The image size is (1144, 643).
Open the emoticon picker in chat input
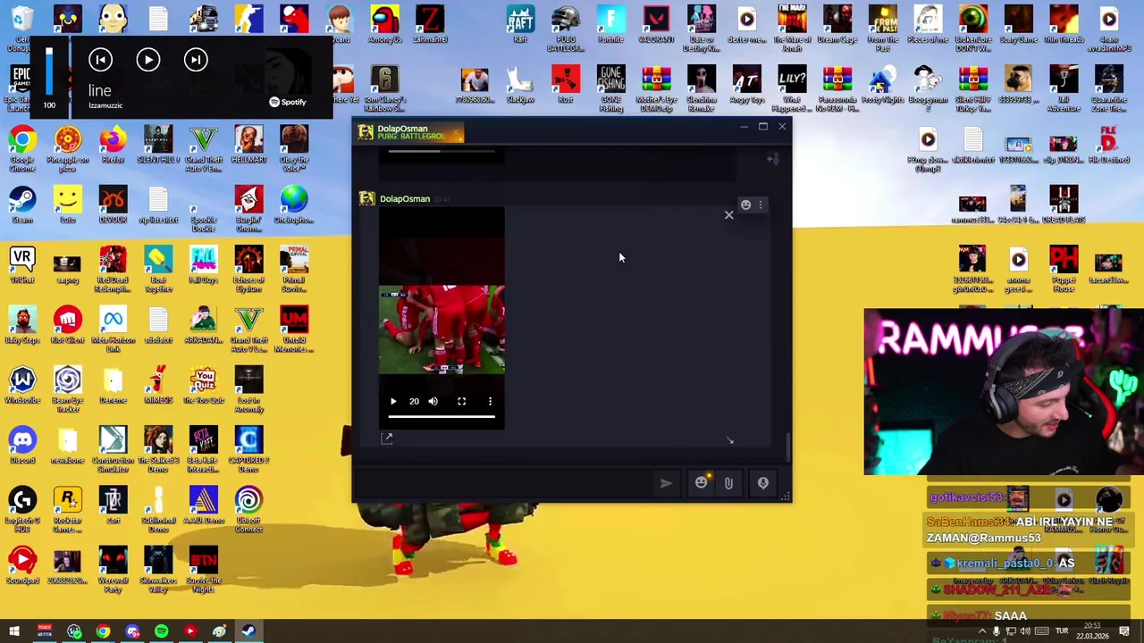point(702,482)
